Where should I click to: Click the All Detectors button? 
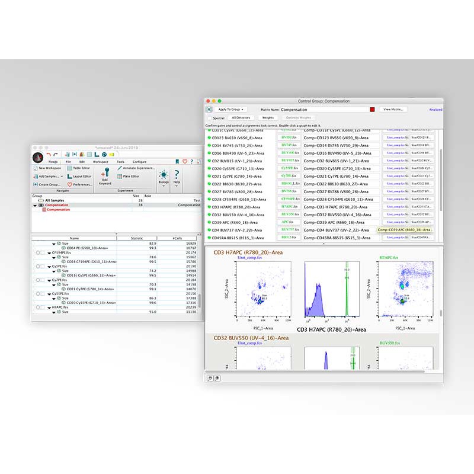[x=241, y=117]
